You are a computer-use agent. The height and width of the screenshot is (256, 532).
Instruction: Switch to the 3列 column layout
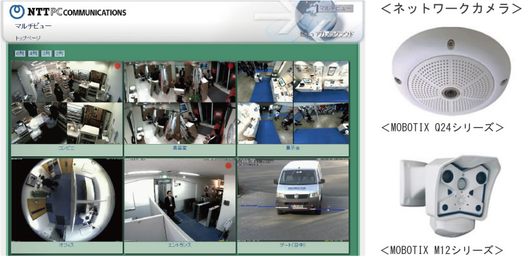(x=46, y=53)
